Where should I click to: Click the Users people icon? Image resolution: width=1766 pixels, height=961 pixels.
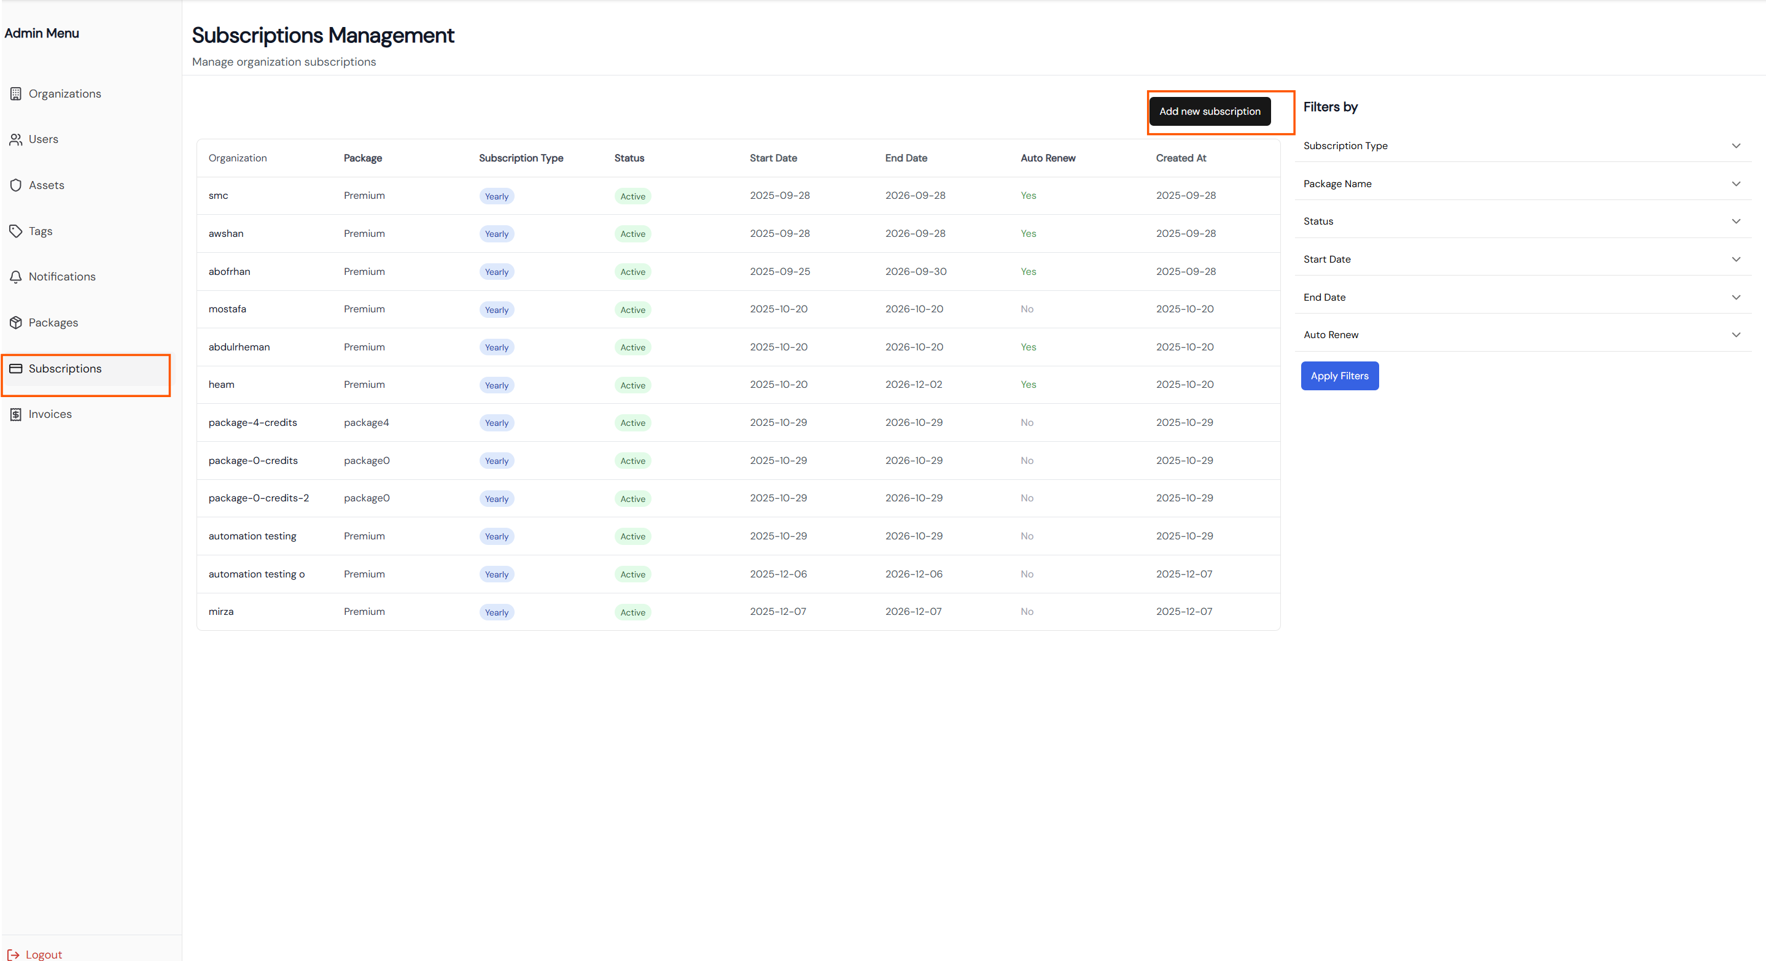pyautogui.click(x=16, y=140)
